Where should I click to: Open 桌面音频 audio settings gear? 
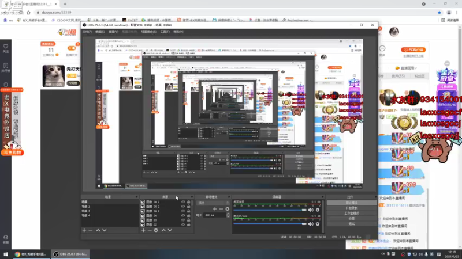pos(318,210)
